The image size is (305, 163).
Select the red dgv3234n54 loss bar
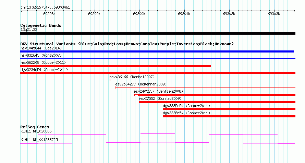pyautogui.click(x=158, y=73)
